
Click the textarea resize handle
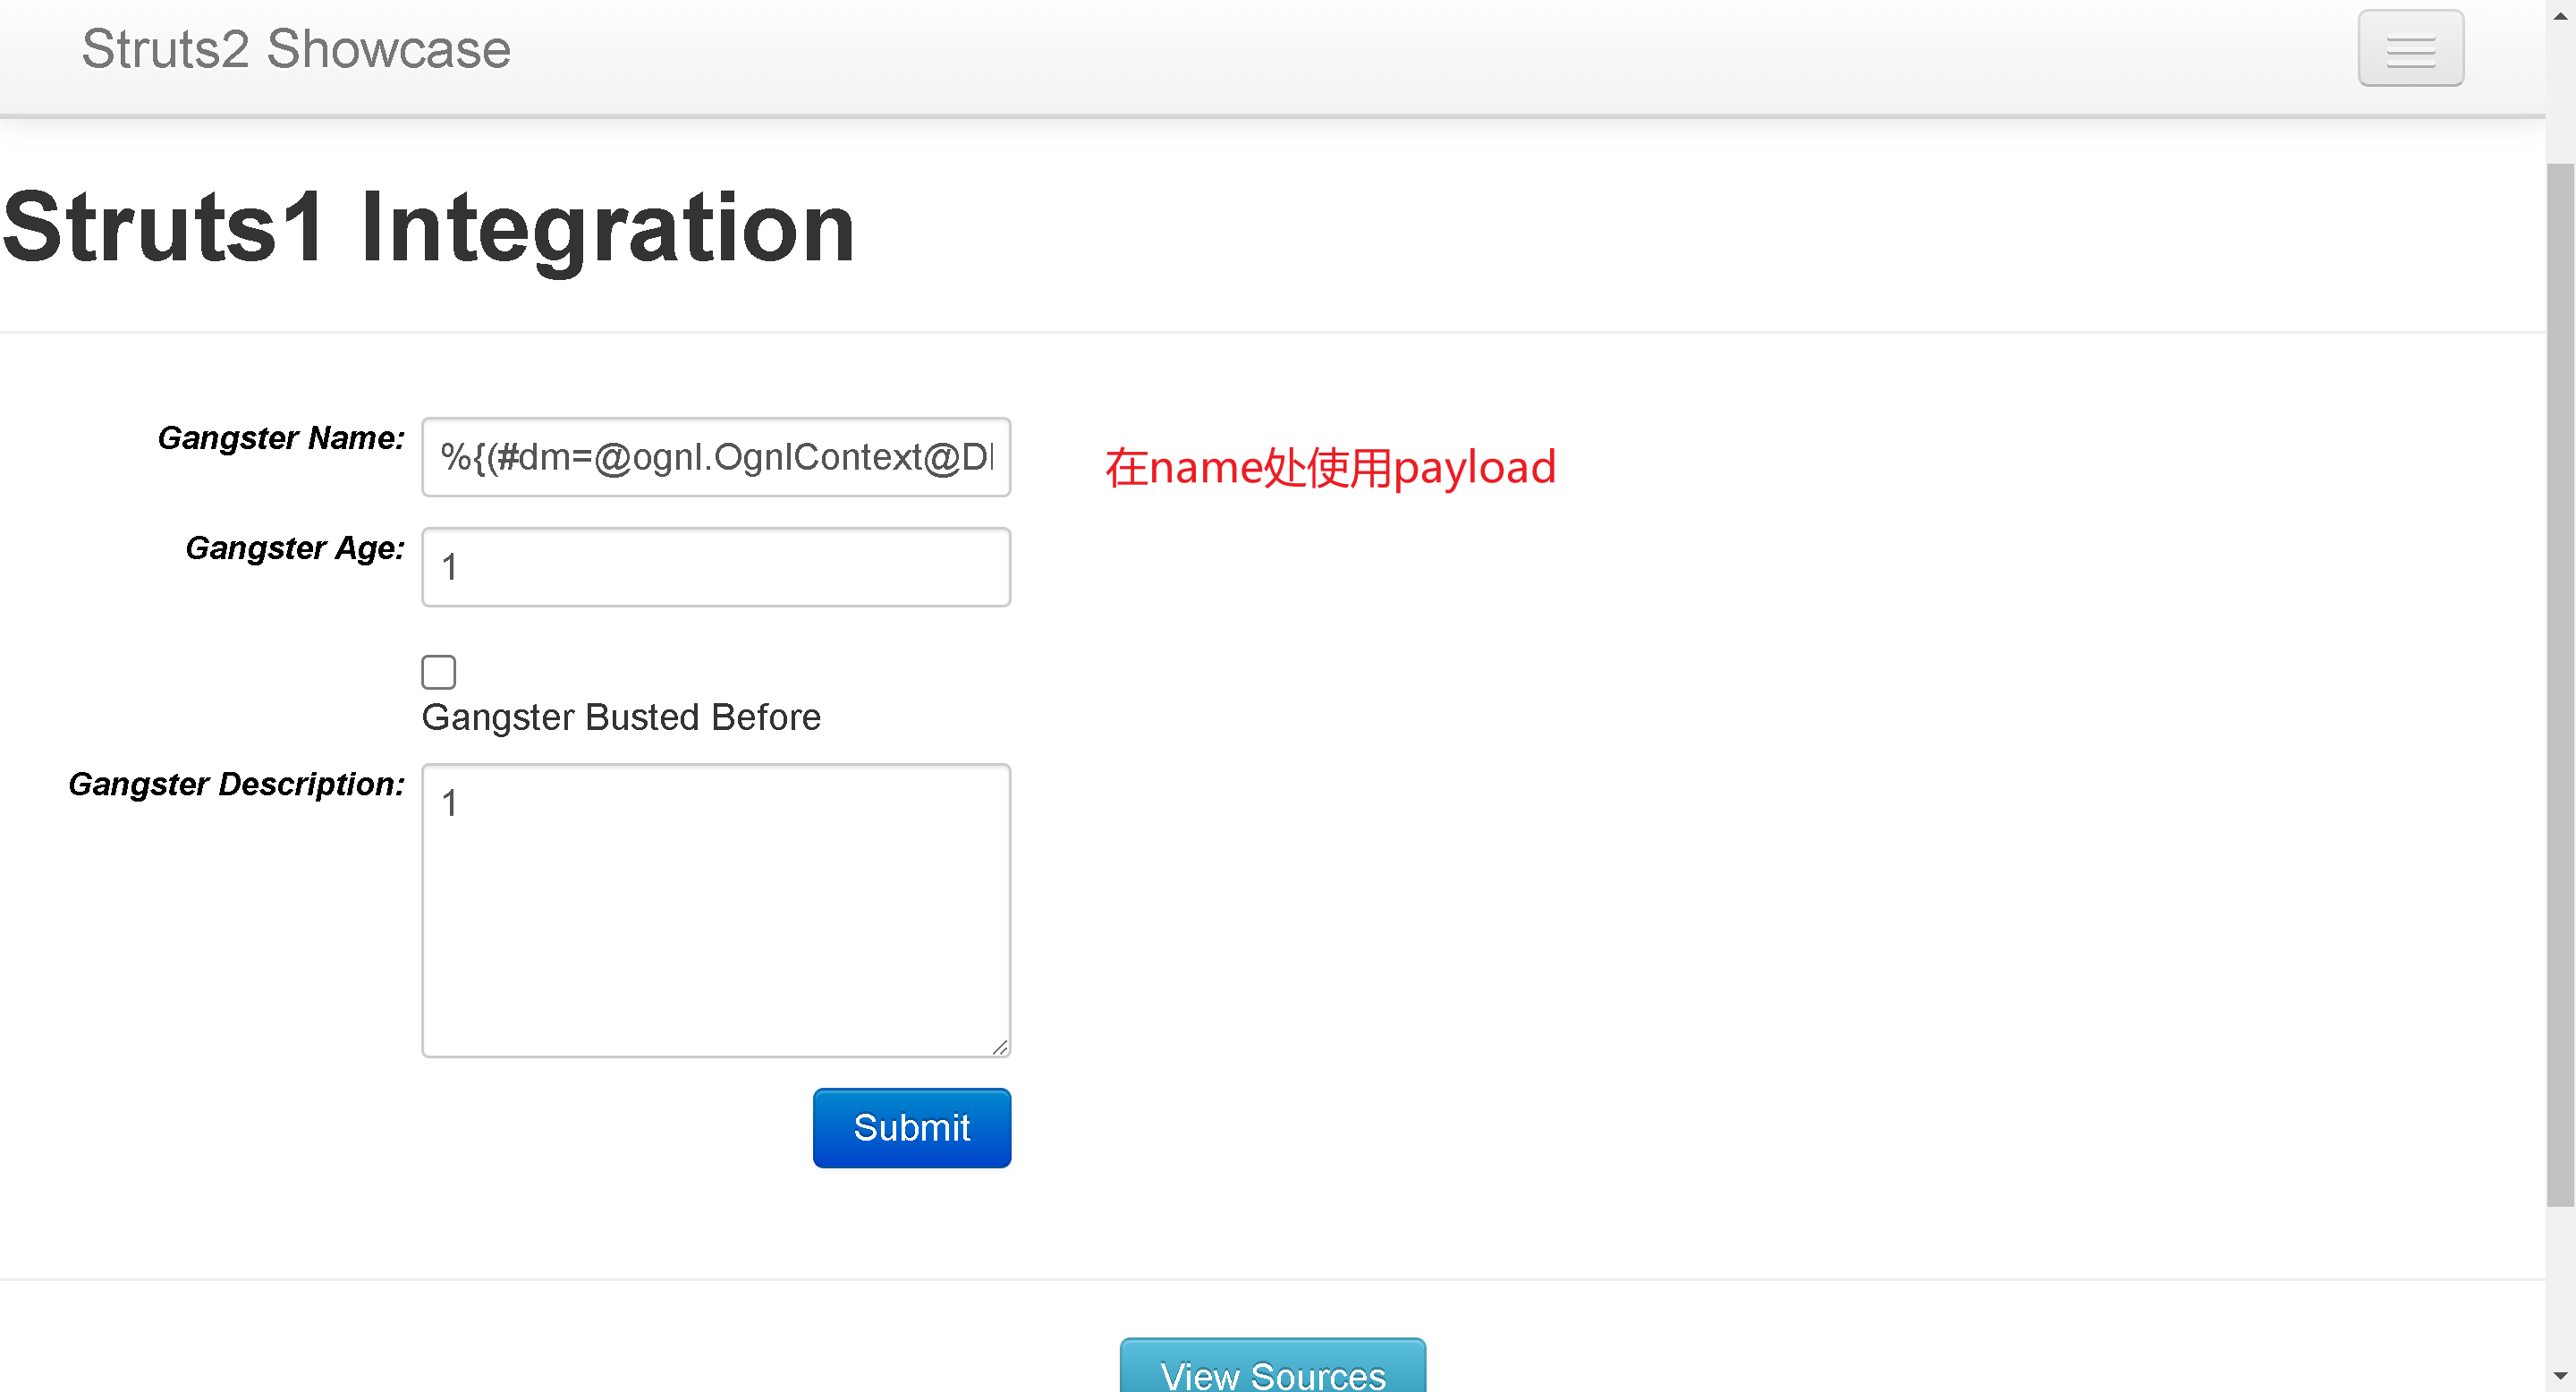click(x=1000, y=1047)
